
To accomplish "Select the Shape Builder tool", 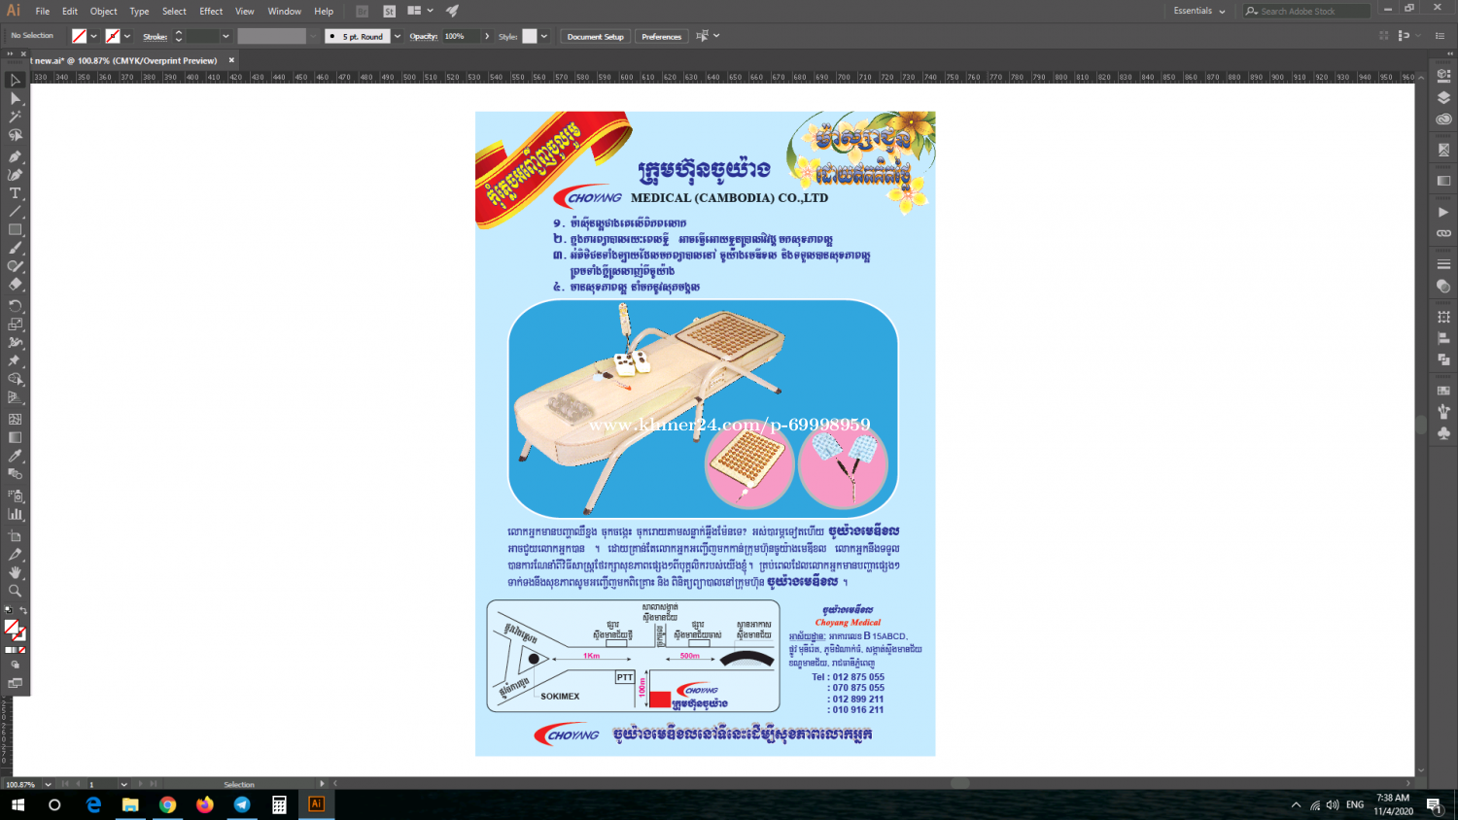I will click(x=15, y=379).
